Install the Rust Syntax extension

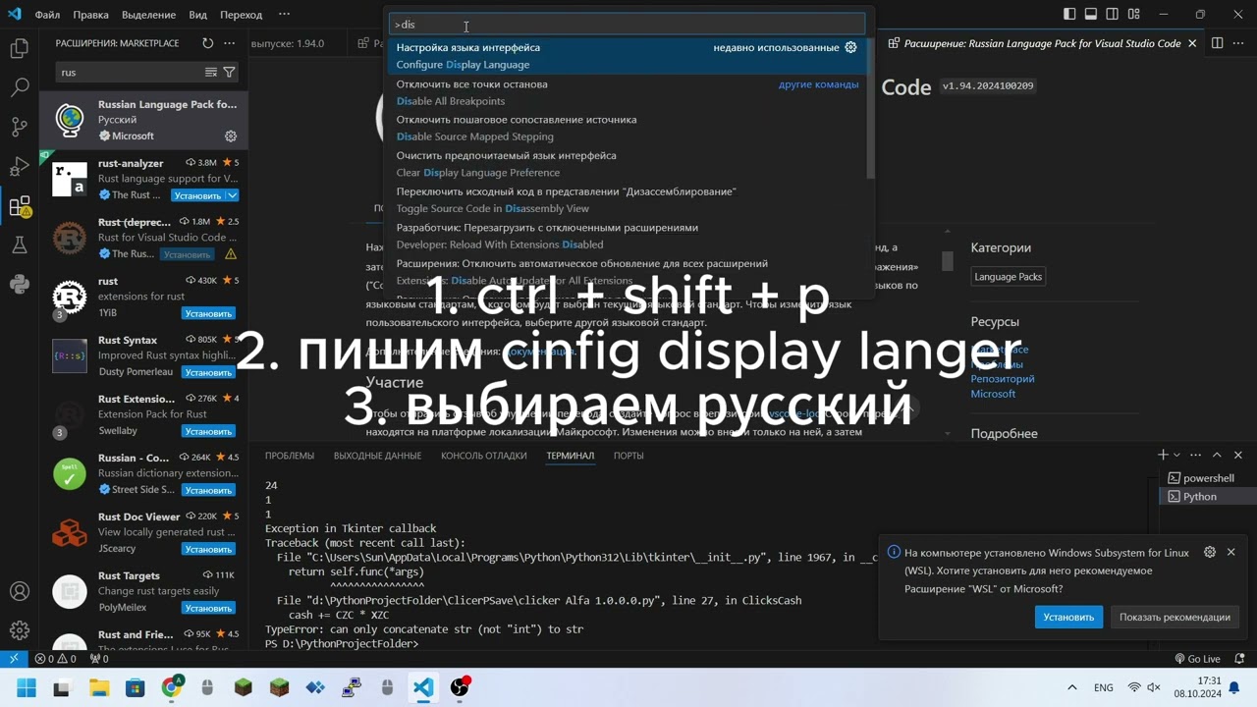tap(208, 372)
